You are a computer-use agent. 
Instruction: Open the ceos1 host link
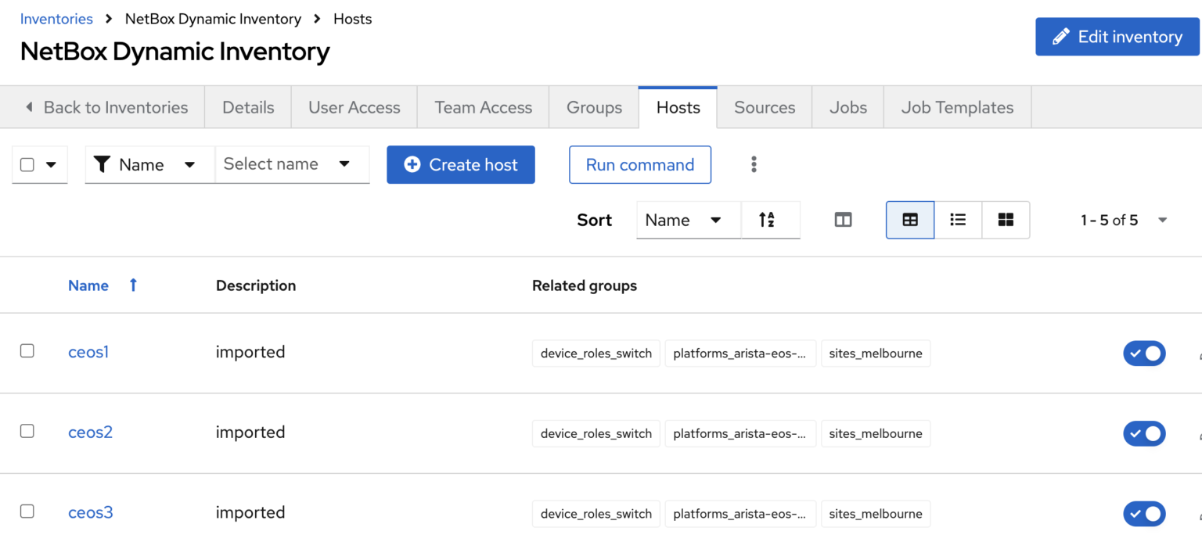coord(88,352)
